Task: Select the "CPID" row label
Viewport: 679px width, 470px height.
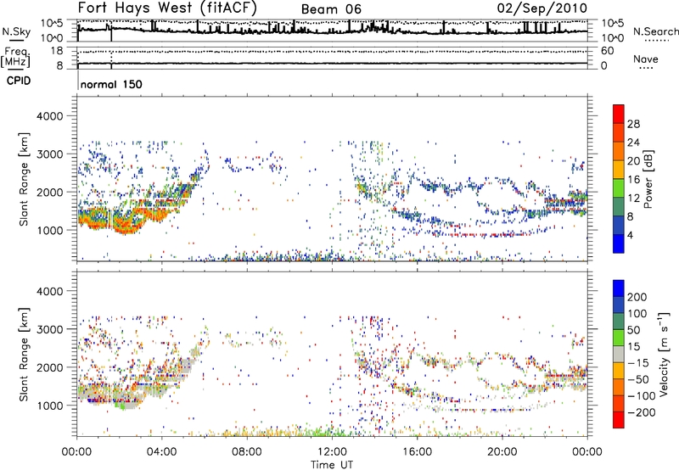Action: 19,81
